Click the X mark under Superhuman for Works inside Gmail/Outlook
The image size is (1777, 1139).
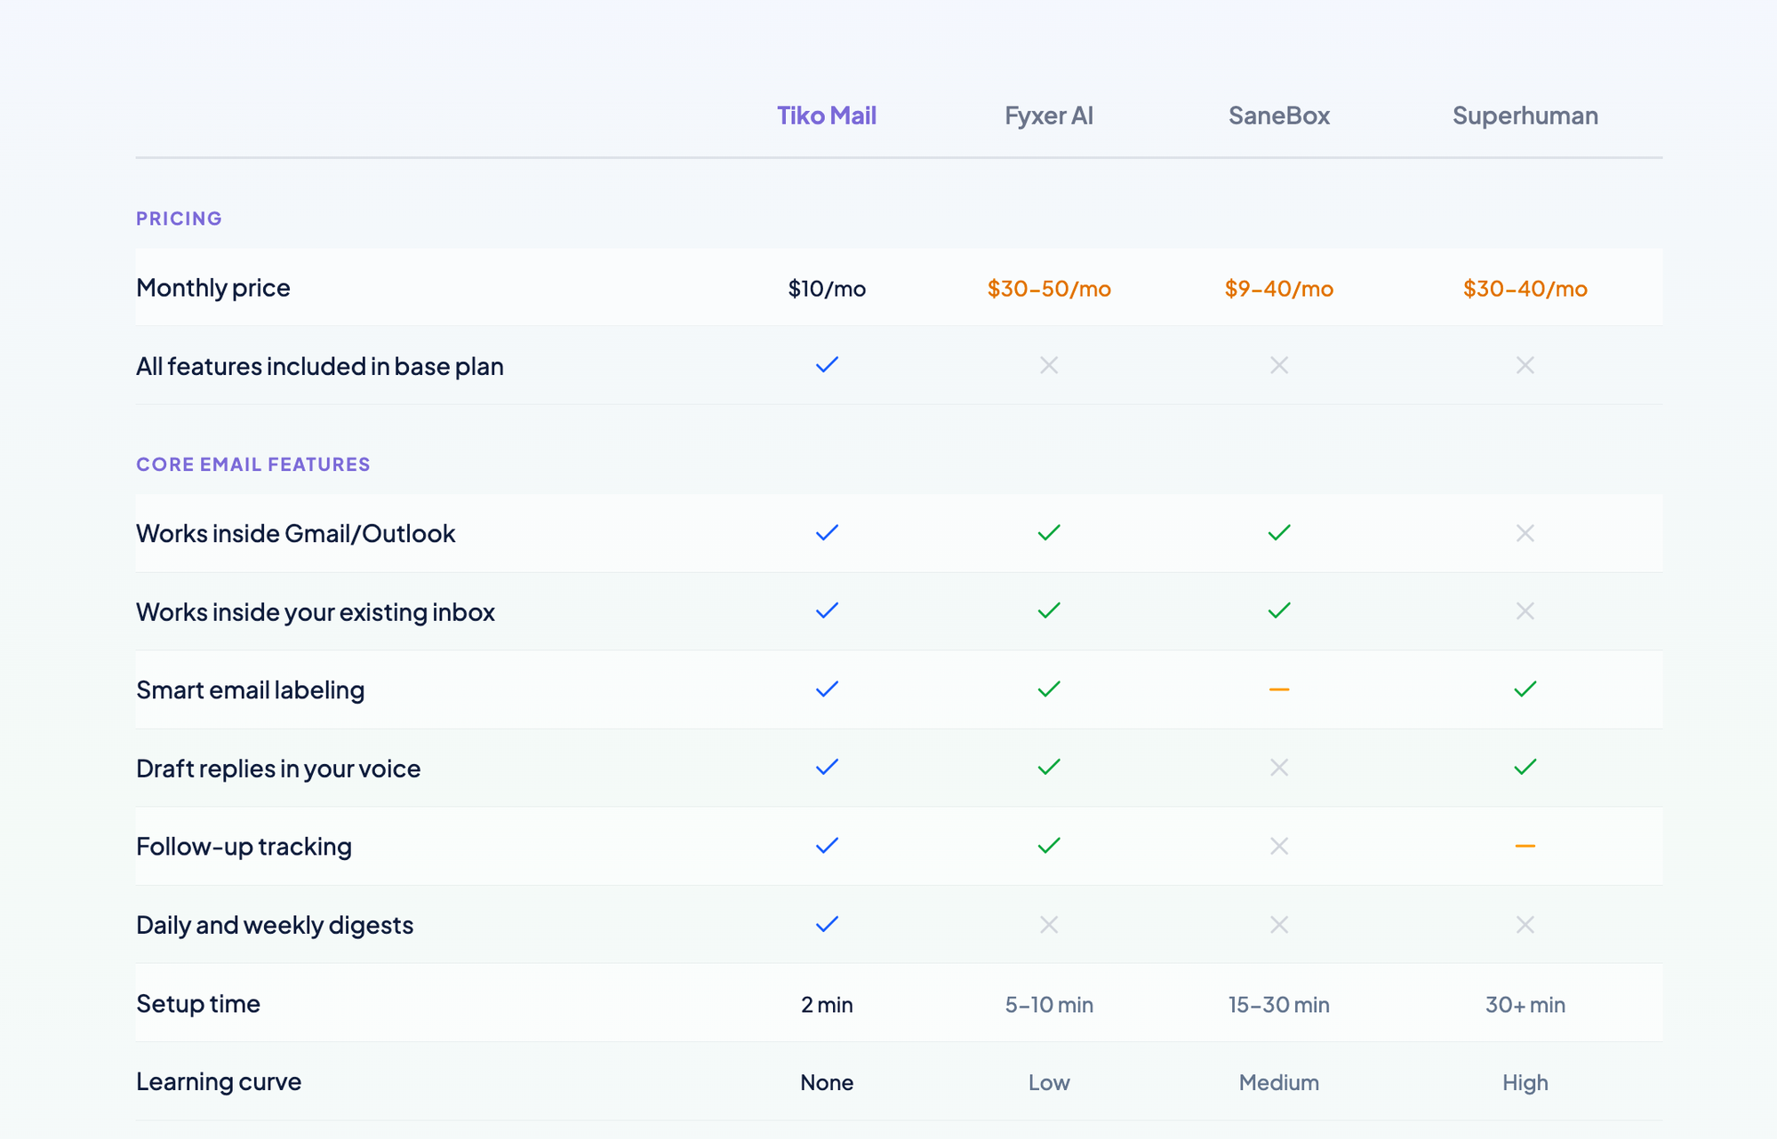click(1525, 533)
